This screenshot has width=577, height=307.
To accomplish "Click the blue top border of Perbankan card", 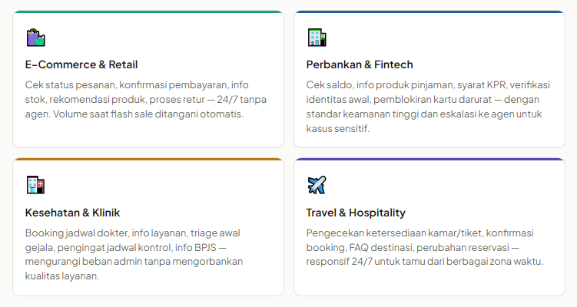I will pyautogui.click(x=429, y=12).
